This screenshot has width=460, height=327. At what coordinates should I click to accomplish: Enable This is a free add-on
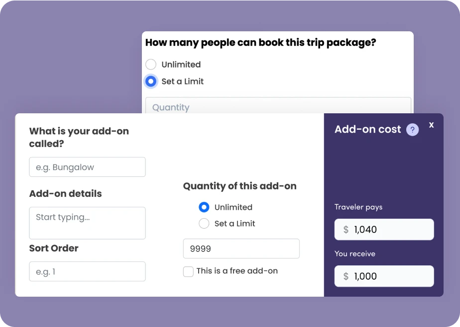click(188, 271)
